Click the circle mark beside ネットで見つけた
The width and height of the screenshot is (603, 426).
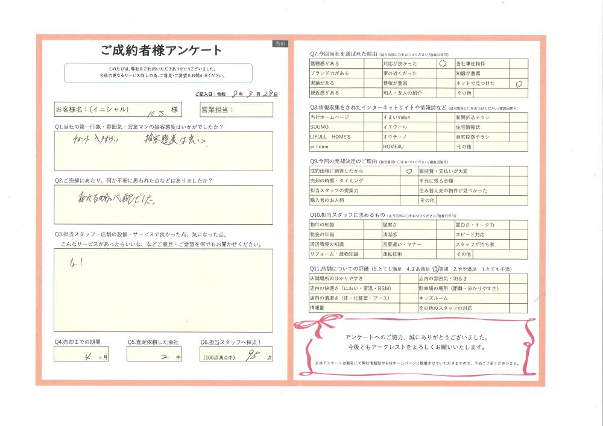519,84
